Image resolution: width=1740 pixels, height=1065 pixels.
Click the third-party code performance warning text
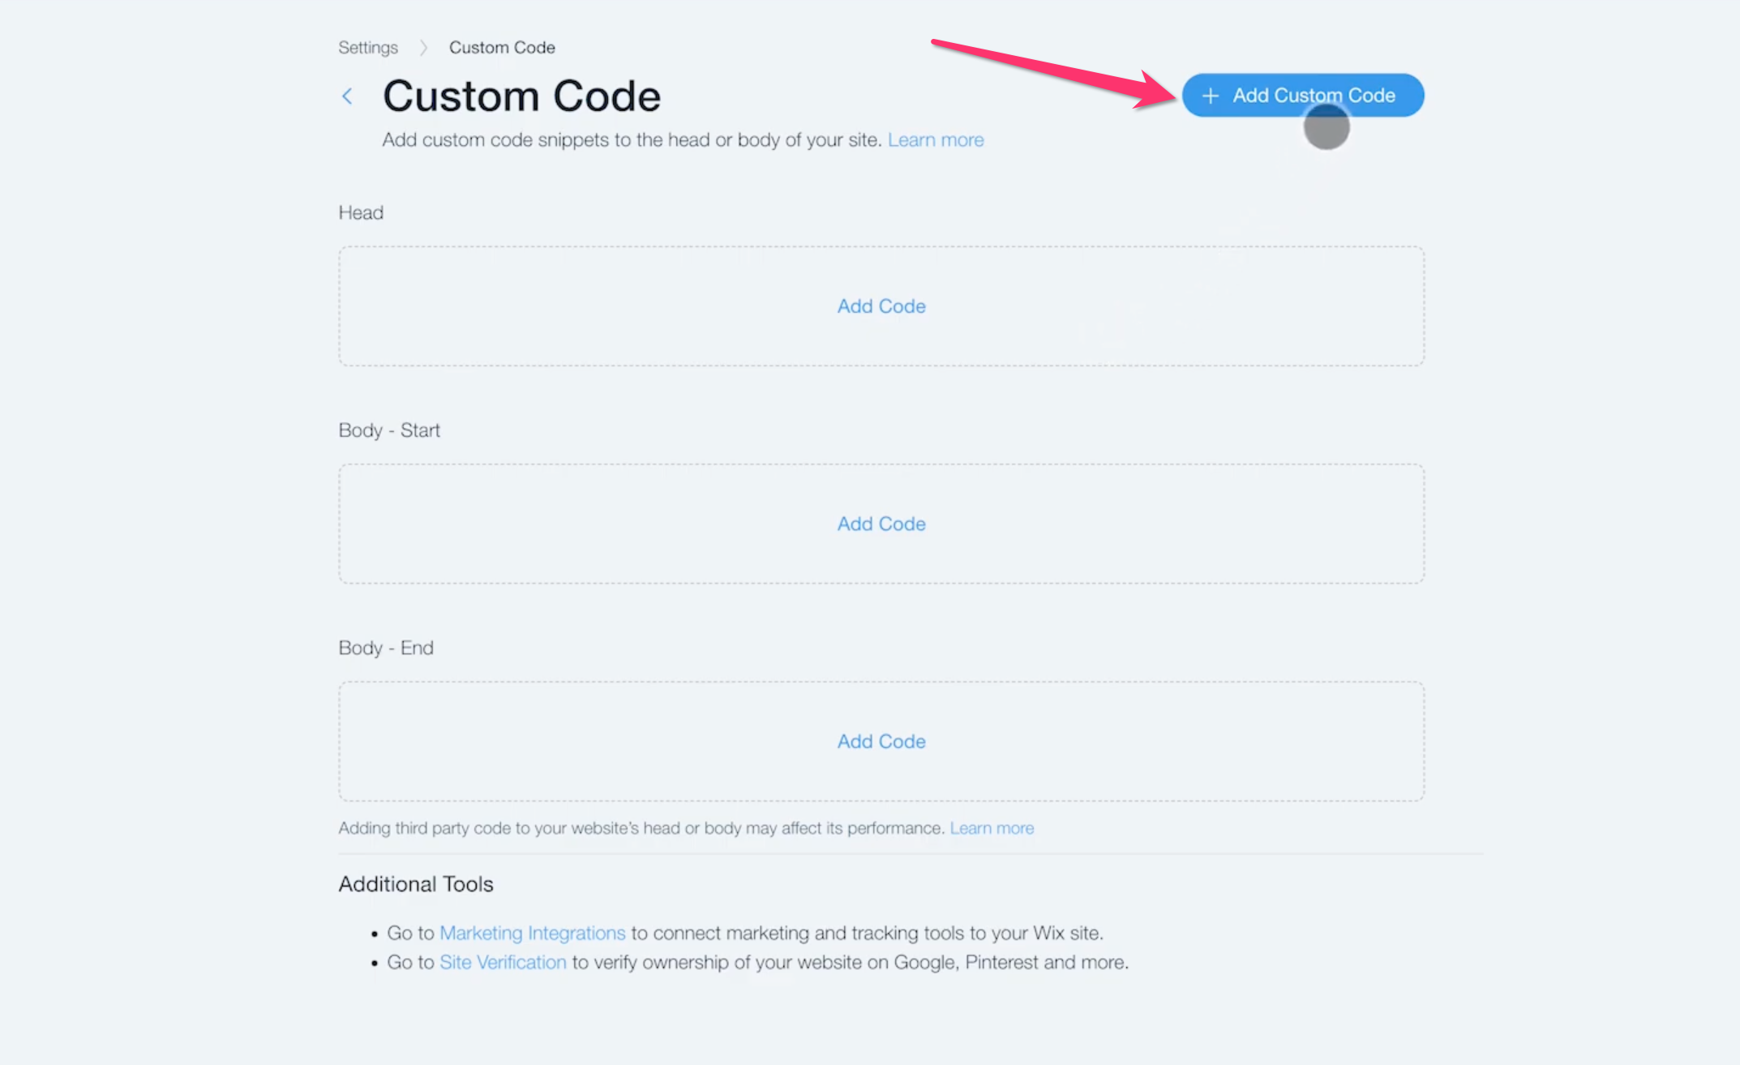point(641,828)
